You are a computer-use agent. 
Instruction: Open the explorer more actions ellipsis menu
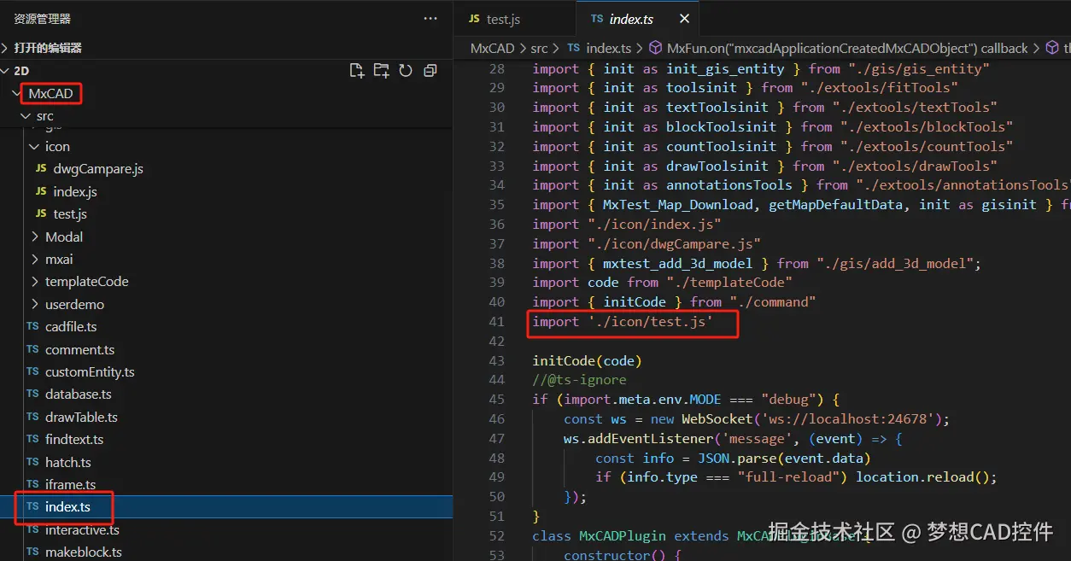pos(430,19)
